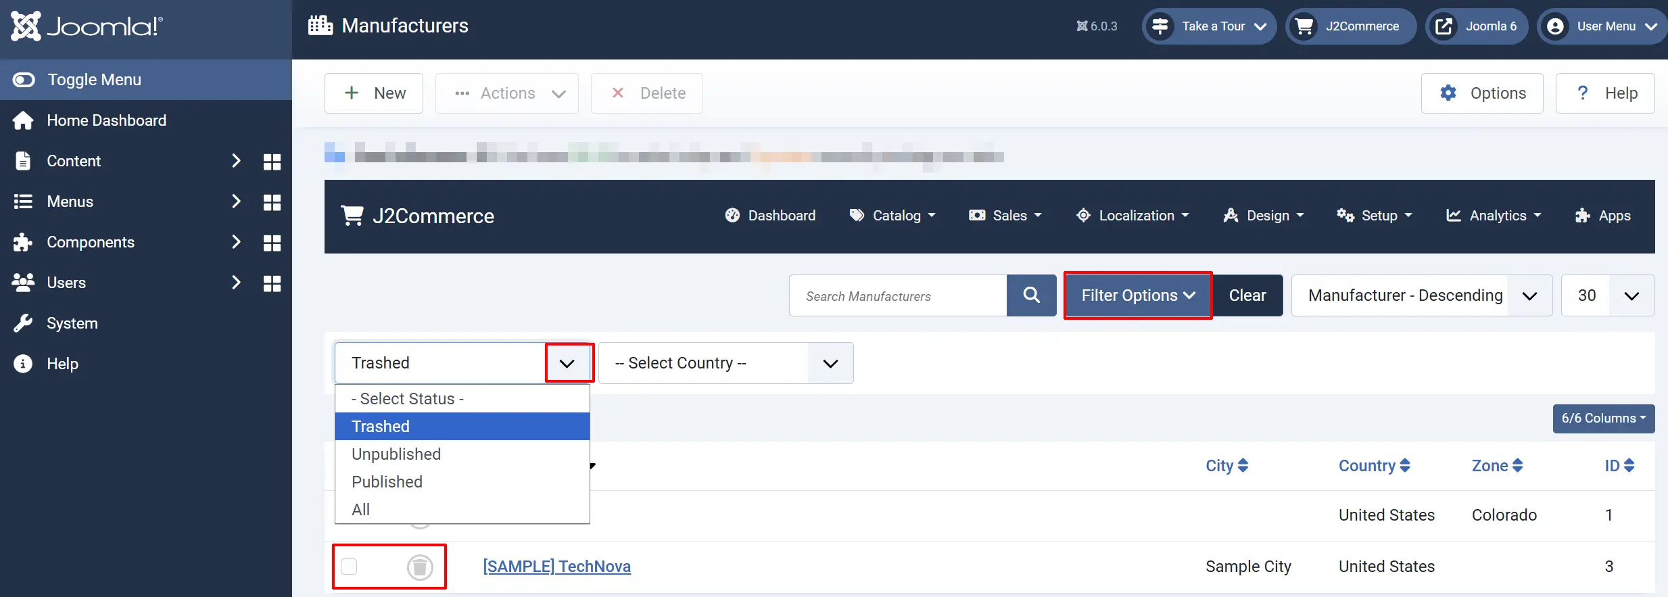Click the trash status icon for TechNova

pos(420,567)
